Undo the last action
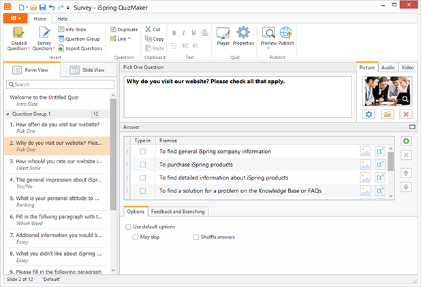 (x=52, y=7)
